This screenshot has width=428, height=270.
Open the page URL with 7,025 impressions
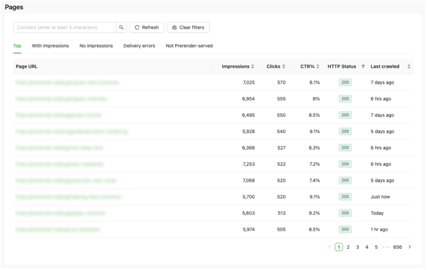pyautogui.click(x=67, y=82)
